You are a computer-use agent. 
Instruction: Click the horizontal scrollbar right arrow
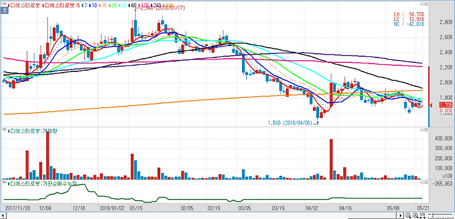400,215
